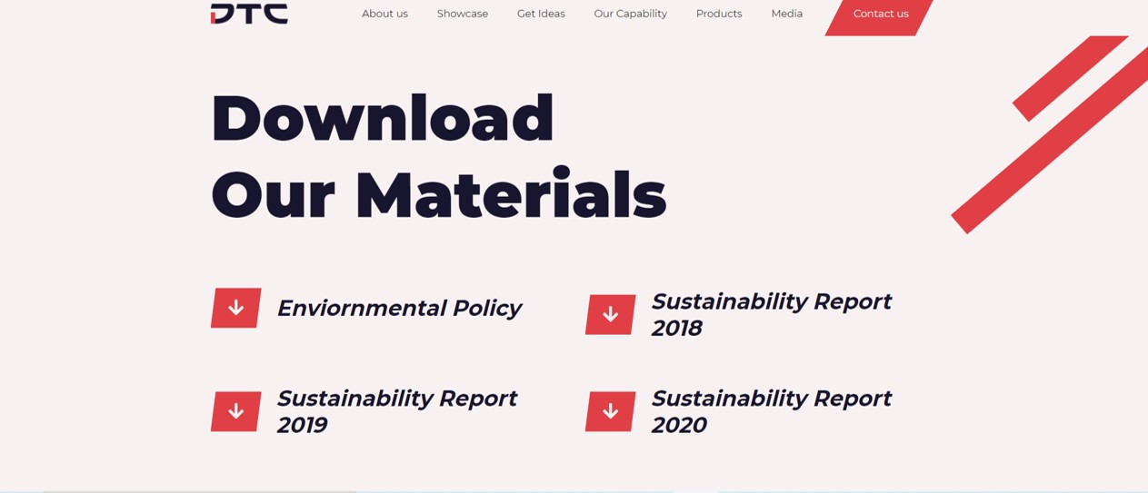Click download arrow for Sustainability Report 2020
The height and width of the screenshot is (493, 1148).
click(611, 411)
